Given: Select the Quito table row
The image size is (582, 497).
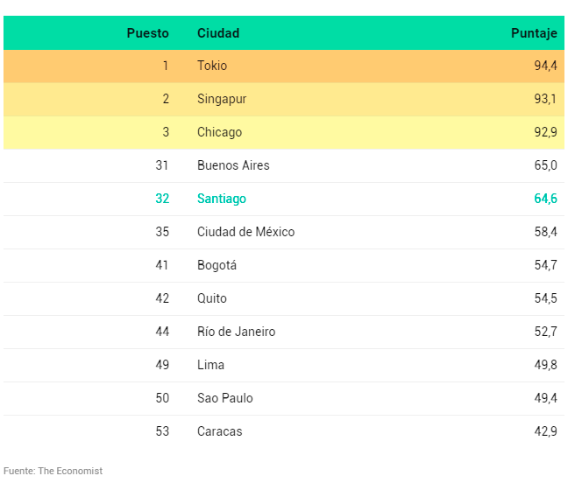Looking at the screenshot, I should click(284, 298).
